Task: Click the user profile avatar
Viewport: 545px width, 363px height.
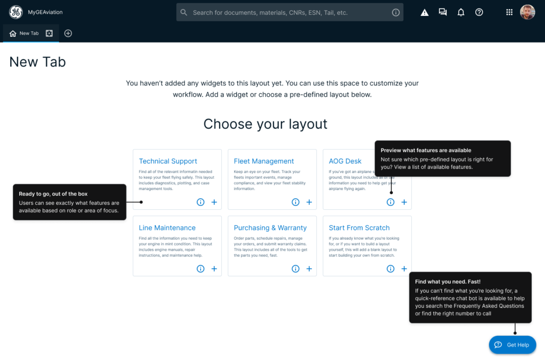Action: [527, 12]
